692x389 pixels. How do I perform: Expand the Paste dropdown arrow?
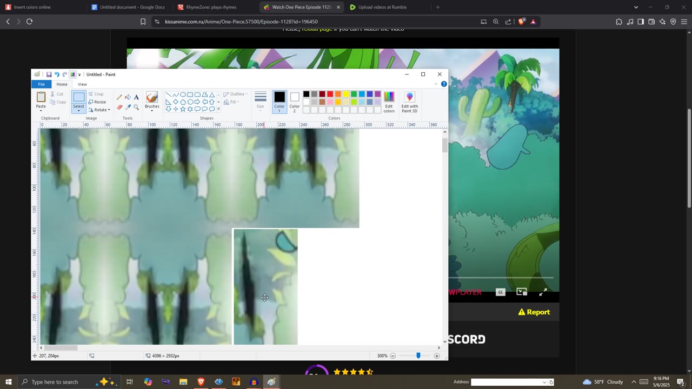(x=41, y=110)
